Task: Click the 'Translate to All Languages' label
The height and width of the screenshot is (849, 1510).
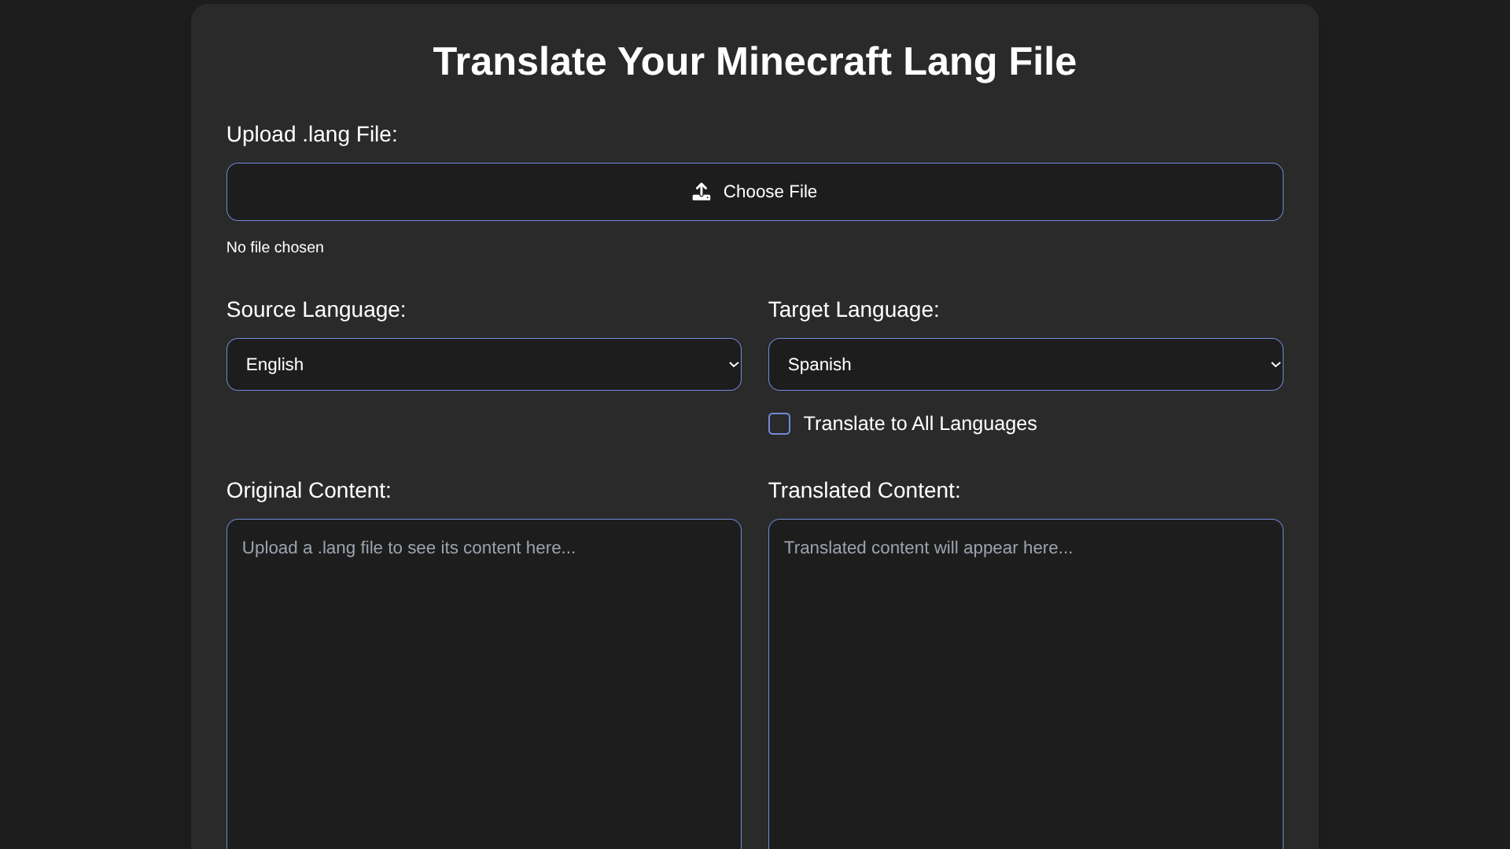Action: [920, 424]
